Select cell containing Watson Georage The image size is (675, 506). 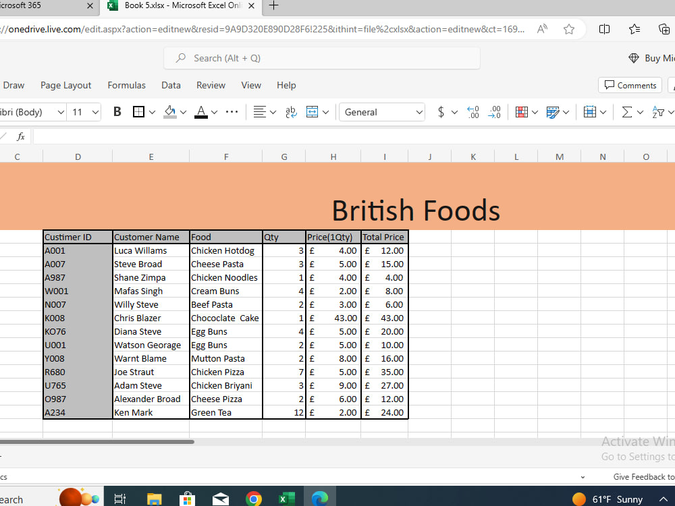point(151,345)
